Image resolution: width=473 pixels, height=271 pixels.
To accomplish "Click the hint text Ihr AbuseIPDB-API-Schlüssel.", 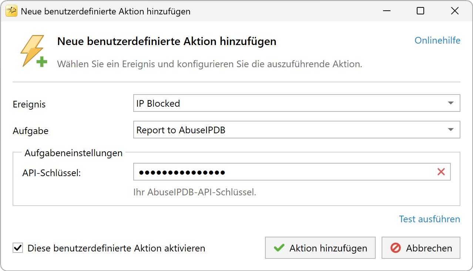I will point(195,192).
